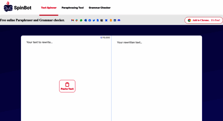Switch to the Text Spinner tab
The width and height of the screenshot is (223, 121).
click(49, 8)
